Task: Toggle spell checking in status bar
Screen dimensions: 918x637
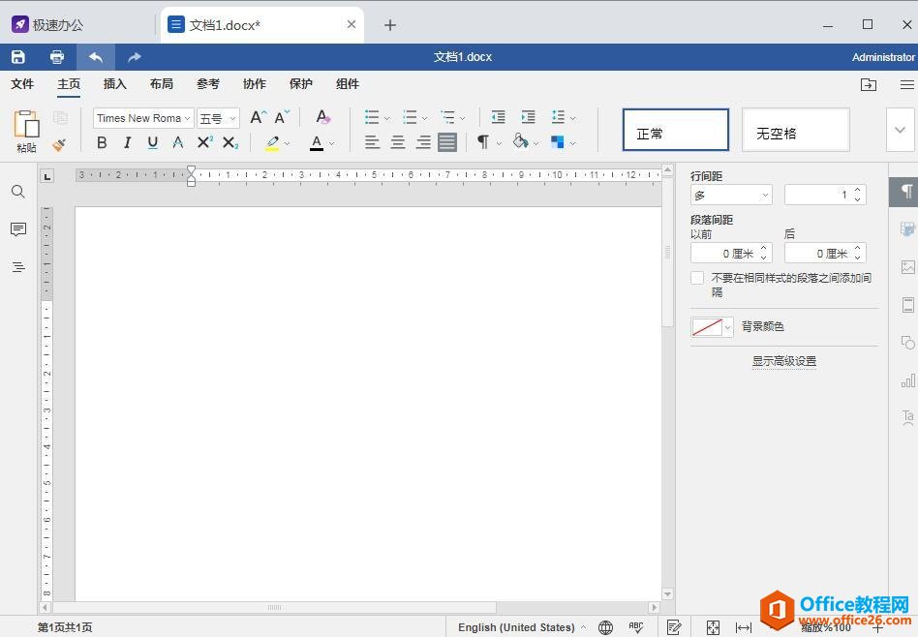Action: pyautogui.click(x=636, y=627)
